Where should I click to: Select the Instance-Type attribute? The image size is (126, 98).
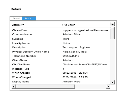click(x=21, y=69)
